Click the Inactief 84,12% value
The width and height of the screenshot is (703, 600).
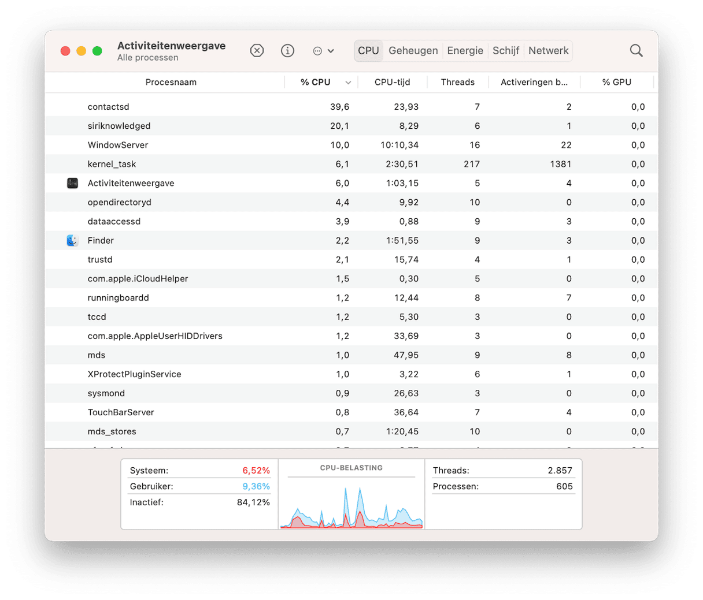tap(253, 502)
